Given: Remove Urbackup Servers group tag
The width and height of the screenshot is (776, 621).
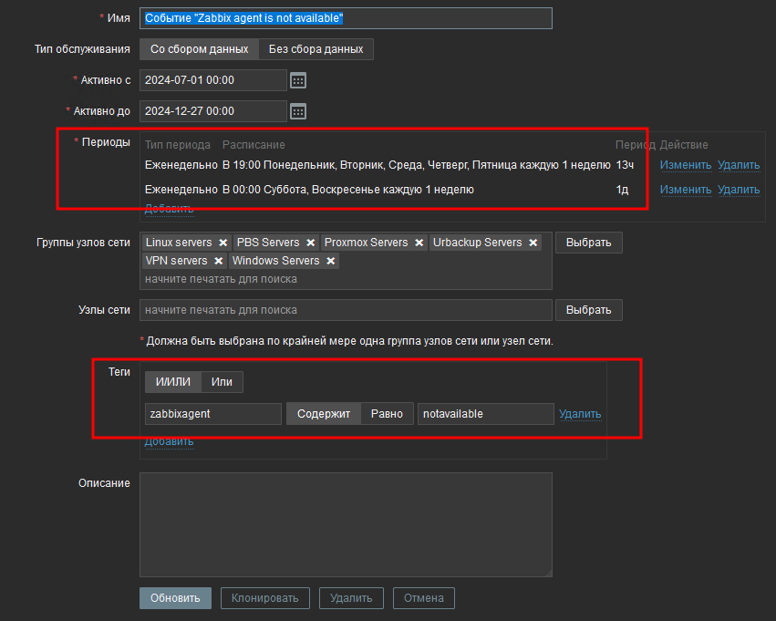Looking at the screenshot, I should coord(533,243).
